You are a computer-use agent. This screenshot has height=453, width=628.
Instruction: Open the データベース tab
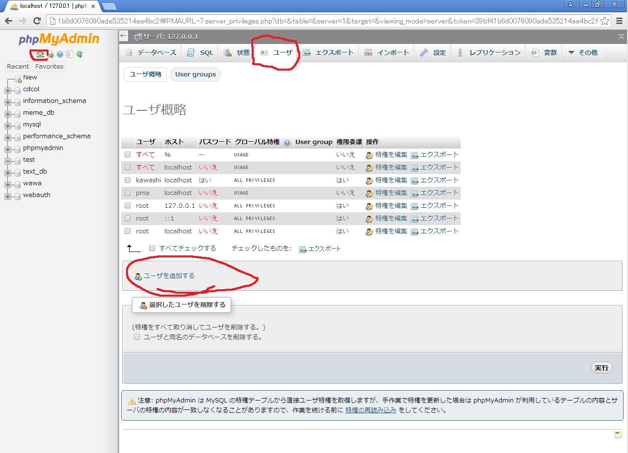pos(151,52)
